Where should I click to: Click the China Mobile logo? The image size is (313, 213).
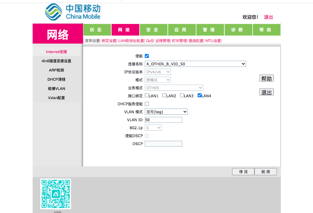click(x=73, y=12)
